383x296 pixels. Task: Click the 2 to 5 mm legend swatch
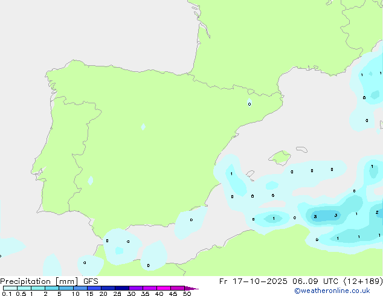pos(52,288)
